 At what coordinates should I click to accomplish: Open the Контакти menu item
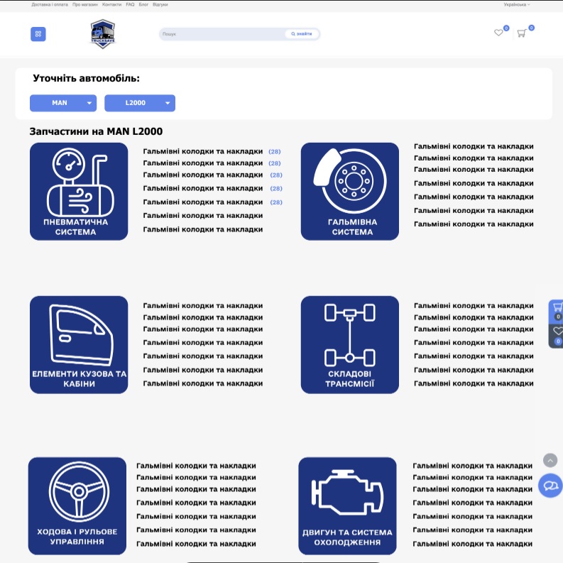(111, 4)
